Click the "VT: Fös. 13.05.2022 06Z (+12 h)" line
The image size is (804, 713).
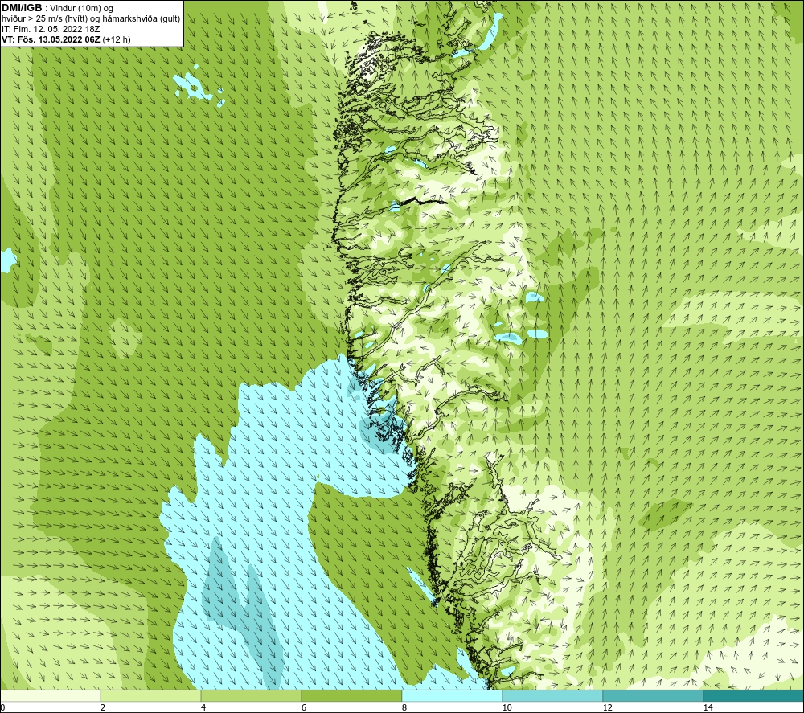[x=66, y=39]
